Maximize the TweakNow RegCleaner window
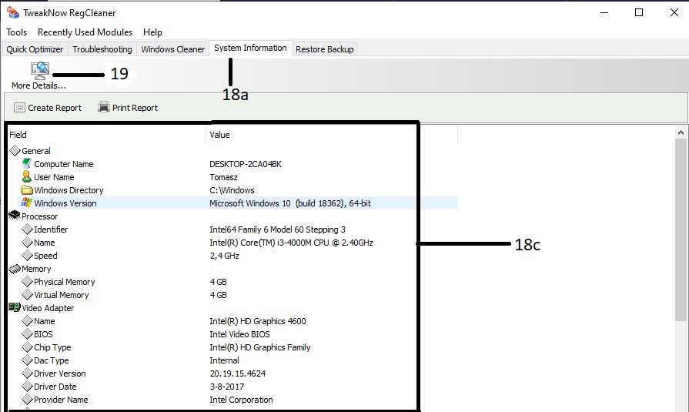The width and height of the screenshot is (689, 412). (639, 12)
